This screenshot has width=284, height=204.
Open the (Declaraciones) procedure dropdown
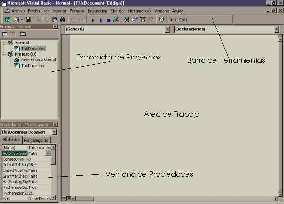276,29
